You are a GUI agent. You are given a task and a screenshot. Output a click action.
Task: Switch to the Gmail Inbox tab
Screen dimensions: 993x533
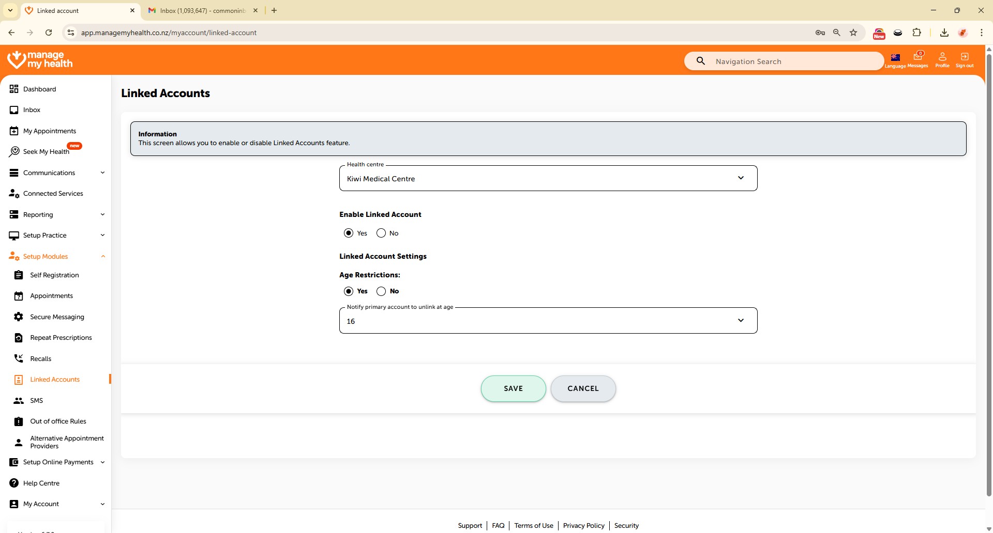(x=202, y=10)
